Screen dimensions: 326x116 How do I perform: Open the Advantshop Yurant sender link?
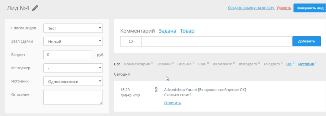pos(180,90)
